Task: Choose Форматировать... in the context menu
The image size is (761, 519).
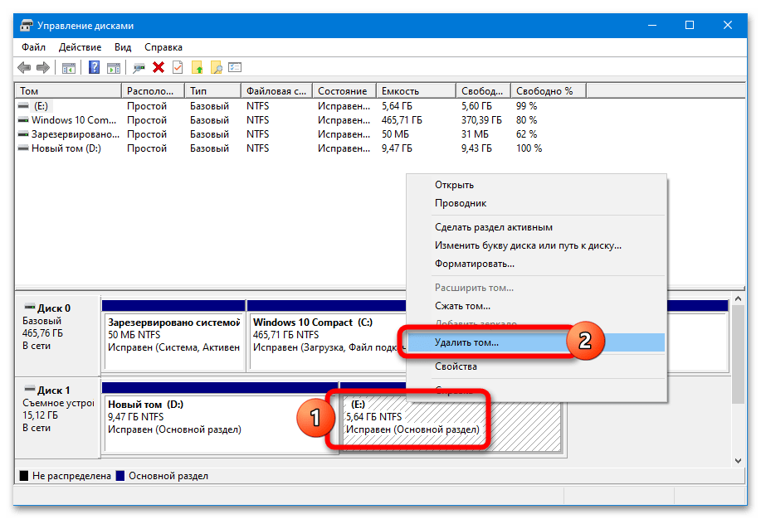Action: tap(536, 264)
